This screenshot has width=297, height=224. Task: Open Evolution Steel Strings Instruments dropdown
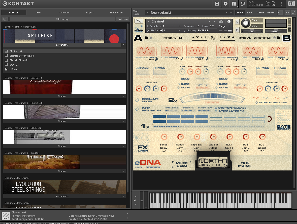(123, 196)
